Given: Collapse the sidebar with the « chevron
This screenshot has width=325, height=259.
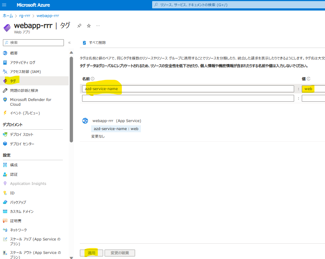Looking at the screenshot, I should pos(69,43).
